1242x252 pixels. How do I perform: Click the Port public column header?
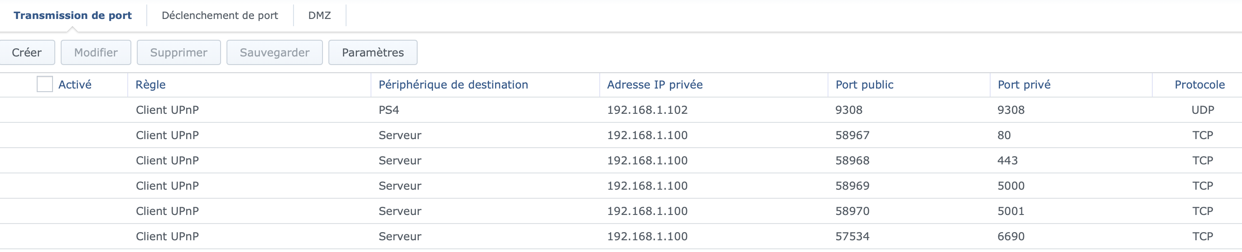[864, 84]
